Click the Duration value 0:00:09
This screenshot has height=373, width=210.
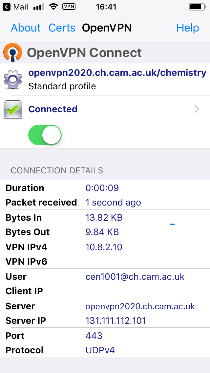tap(102, 188)
